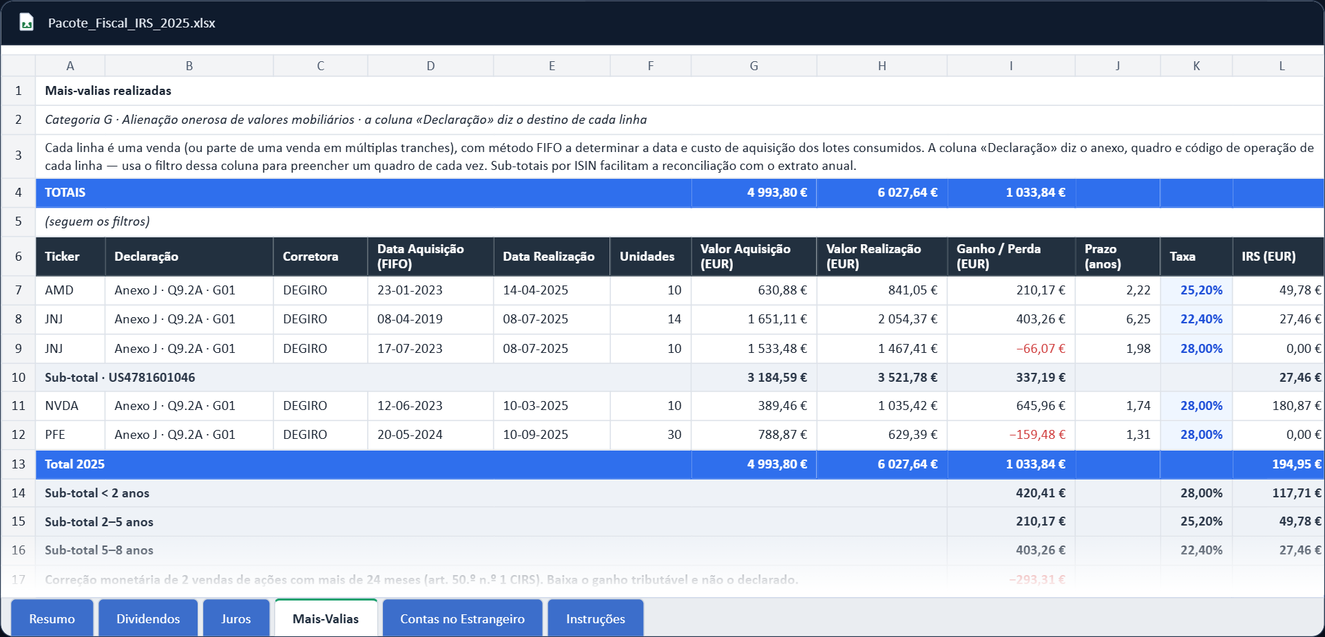Viewport: 1325px width, 637px height.
Task: Click the Unidades header cell
Action: [x=651, y=257]
